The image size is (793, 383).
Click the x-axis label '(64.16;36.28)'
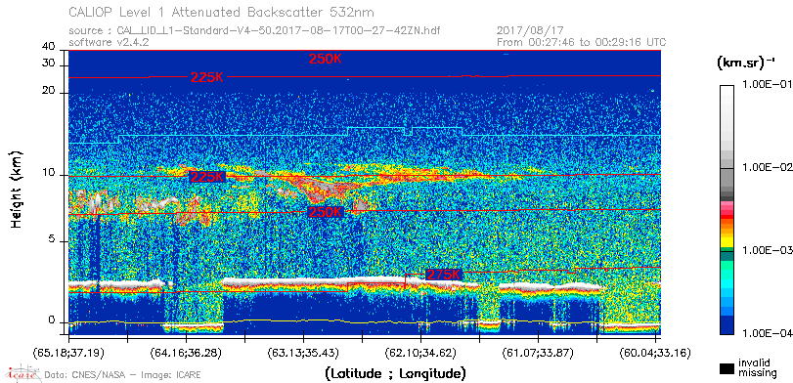click(x=186, y=352)
